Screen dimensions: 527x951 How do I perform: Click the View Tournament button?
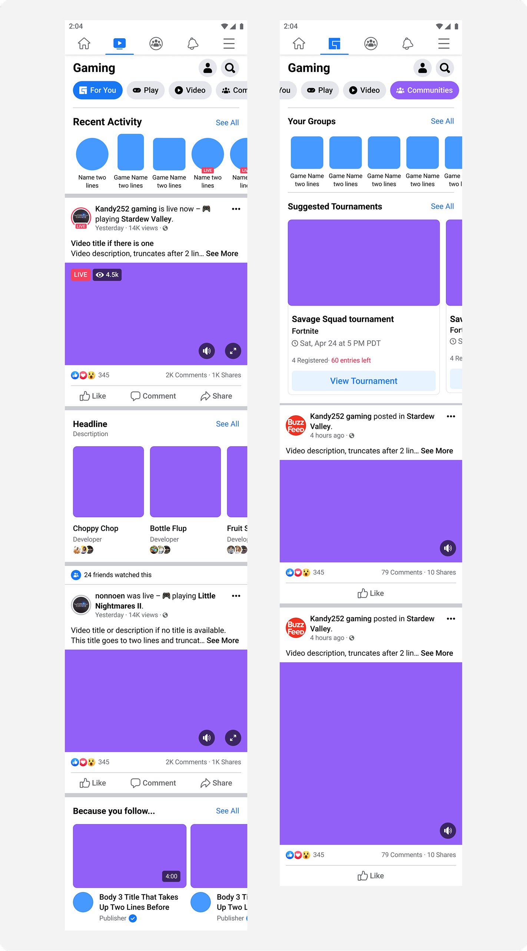364,381
